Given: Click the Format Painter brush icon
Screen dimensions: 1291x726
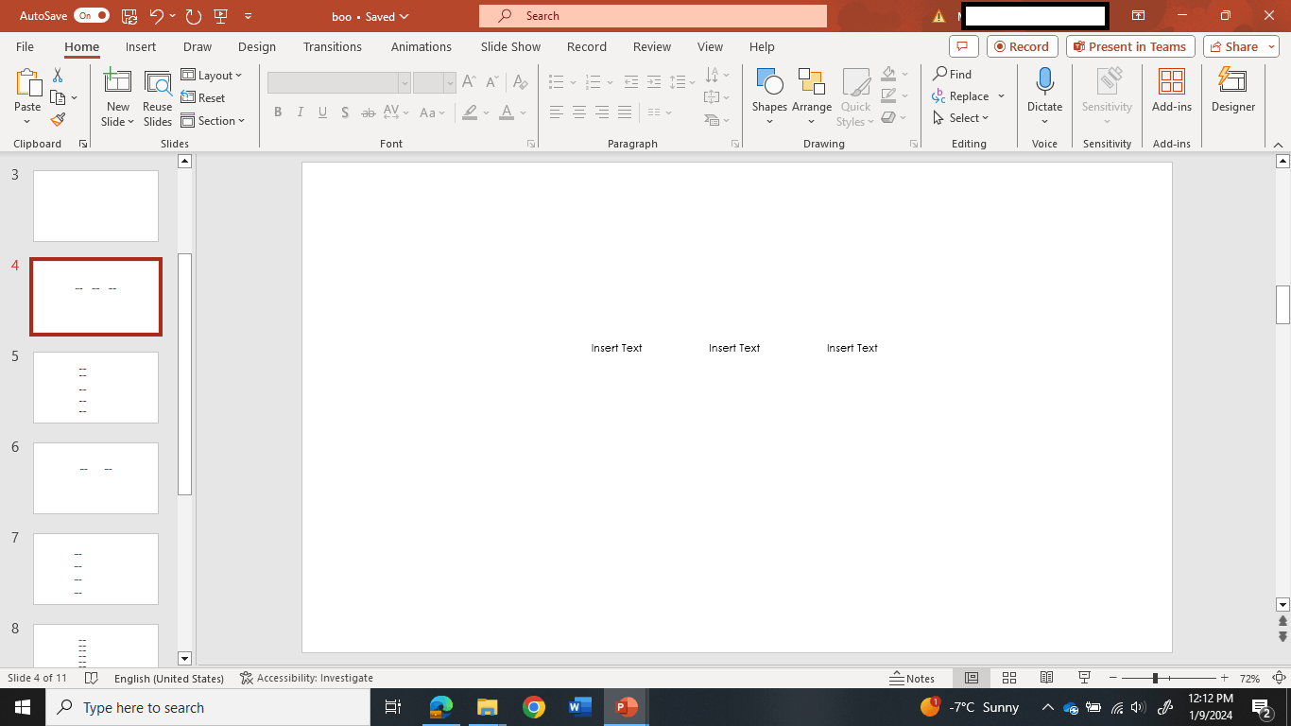Looking at the screenshot, I should click(x=58, y=120).
